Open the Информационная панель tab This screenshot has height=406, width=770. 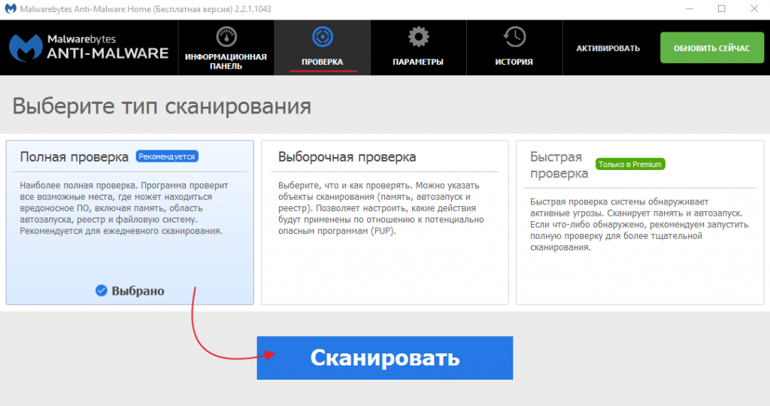[226, 62]
